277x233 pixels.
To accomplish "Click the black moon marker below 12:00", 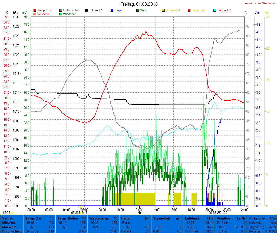I will pyautogui.click(x=140, y=212).
